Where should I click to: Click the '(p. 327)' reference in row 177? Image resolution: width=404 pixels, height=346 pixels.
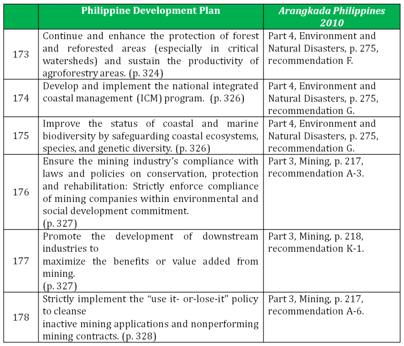coord(60,286)
